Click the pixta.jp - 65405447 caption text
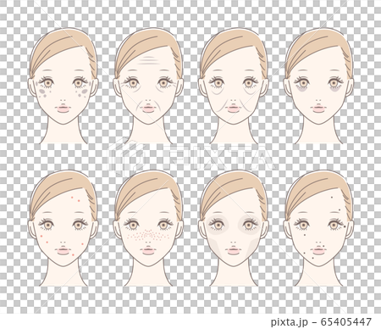Viewport: 381px width, 329px height. tap(321, 321)
